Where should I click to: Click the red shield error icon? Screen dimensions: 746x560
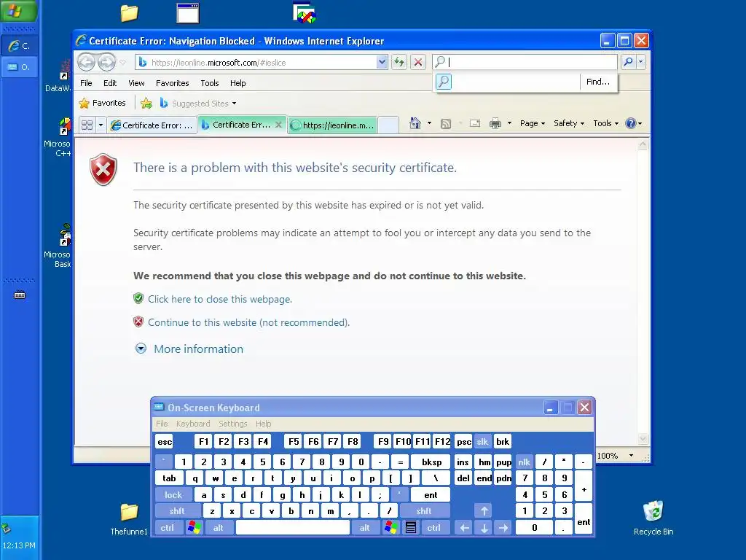pyautogui.click(x=103, y=169)
